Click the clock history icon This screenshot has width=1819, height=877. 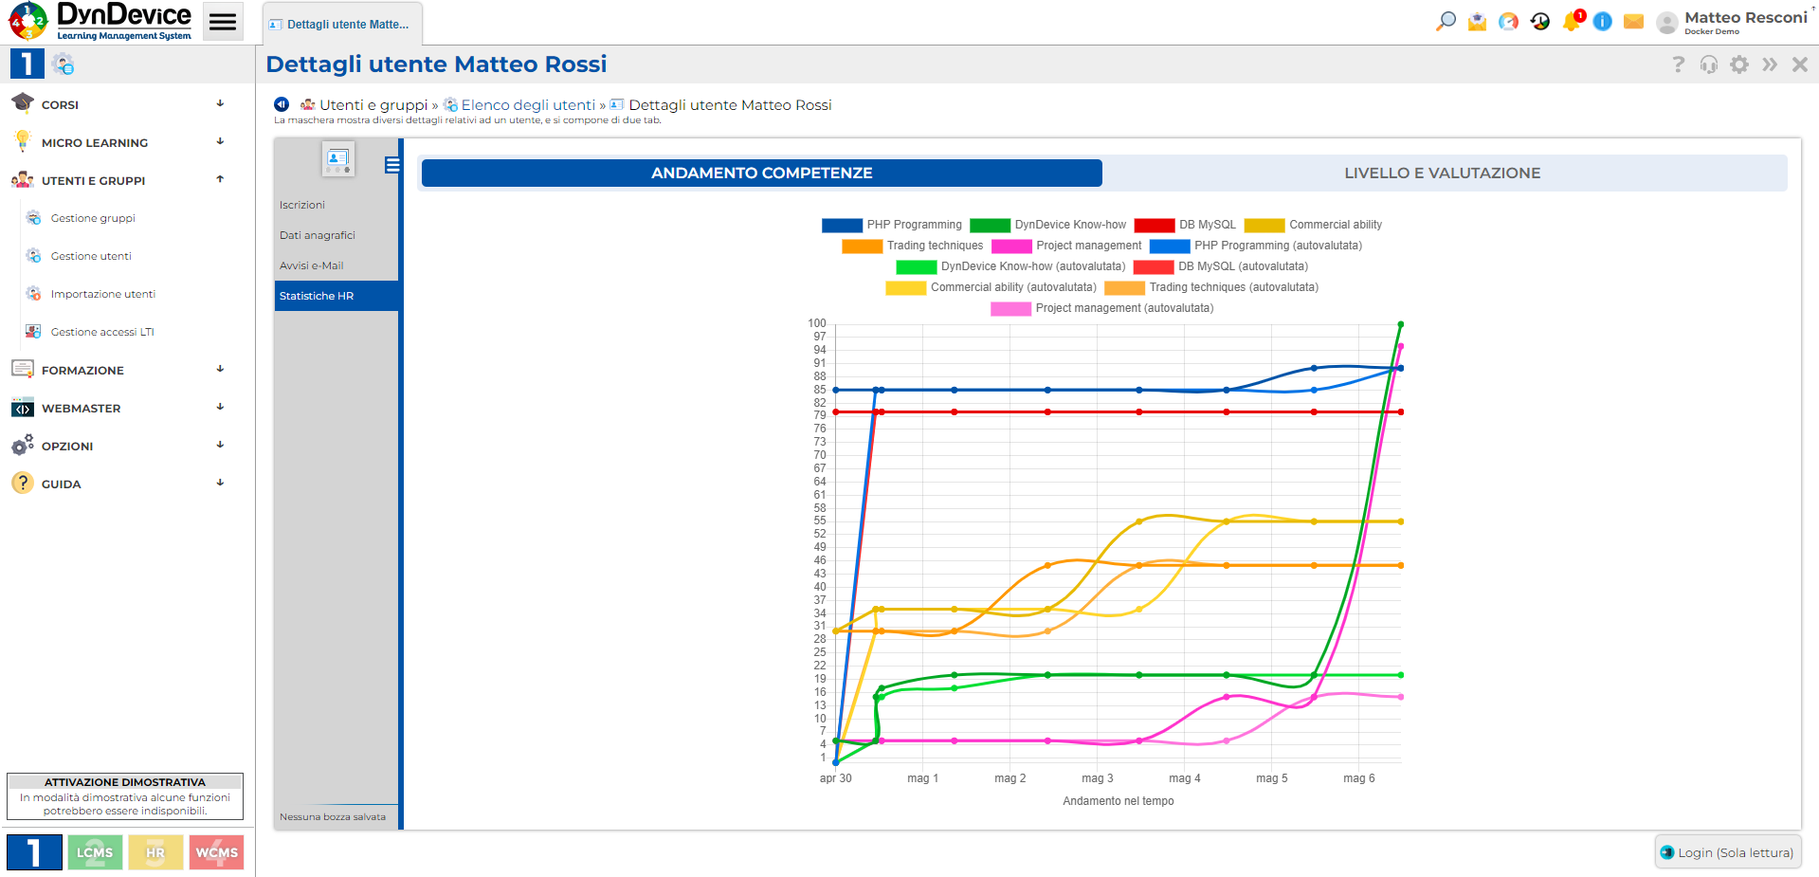1540,21
